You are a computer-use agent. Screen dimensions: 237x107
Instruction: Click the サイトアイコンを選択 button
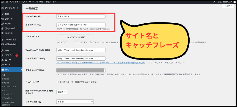point(75,37)
